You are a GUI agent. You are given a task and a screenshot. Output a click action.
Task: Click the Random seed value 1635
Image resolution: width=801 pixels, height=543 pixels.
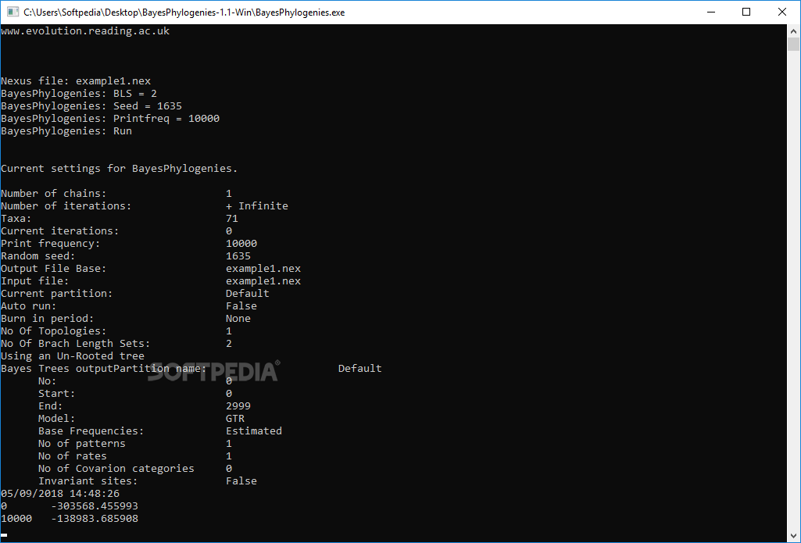point(238,256)
